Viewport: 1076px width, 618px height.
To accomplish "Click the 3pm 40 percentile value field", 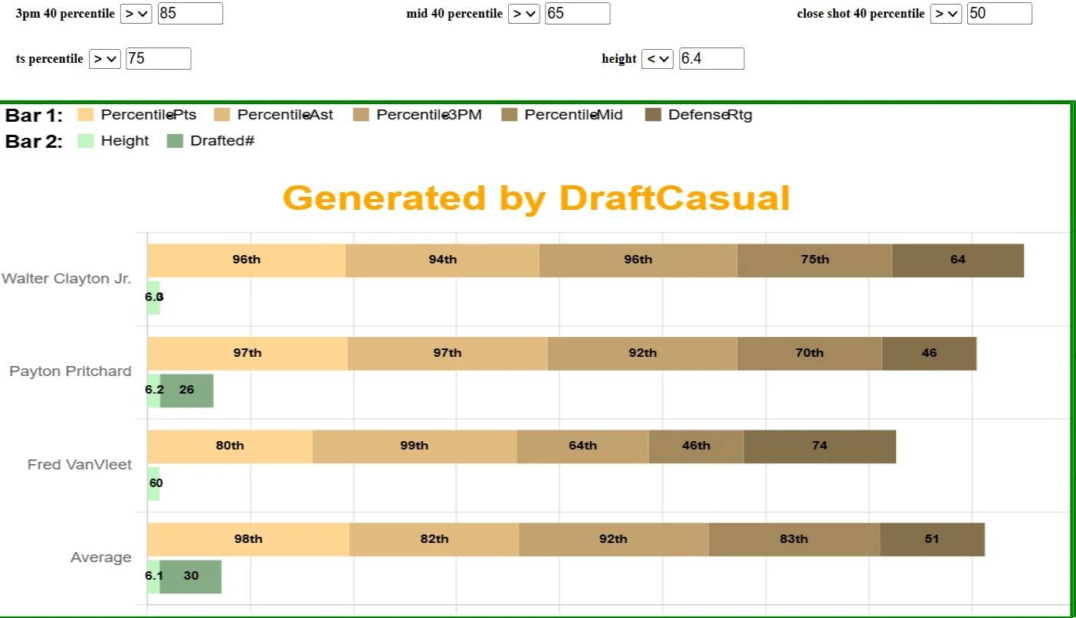I will pyautogui.click(x=190, y=14).
